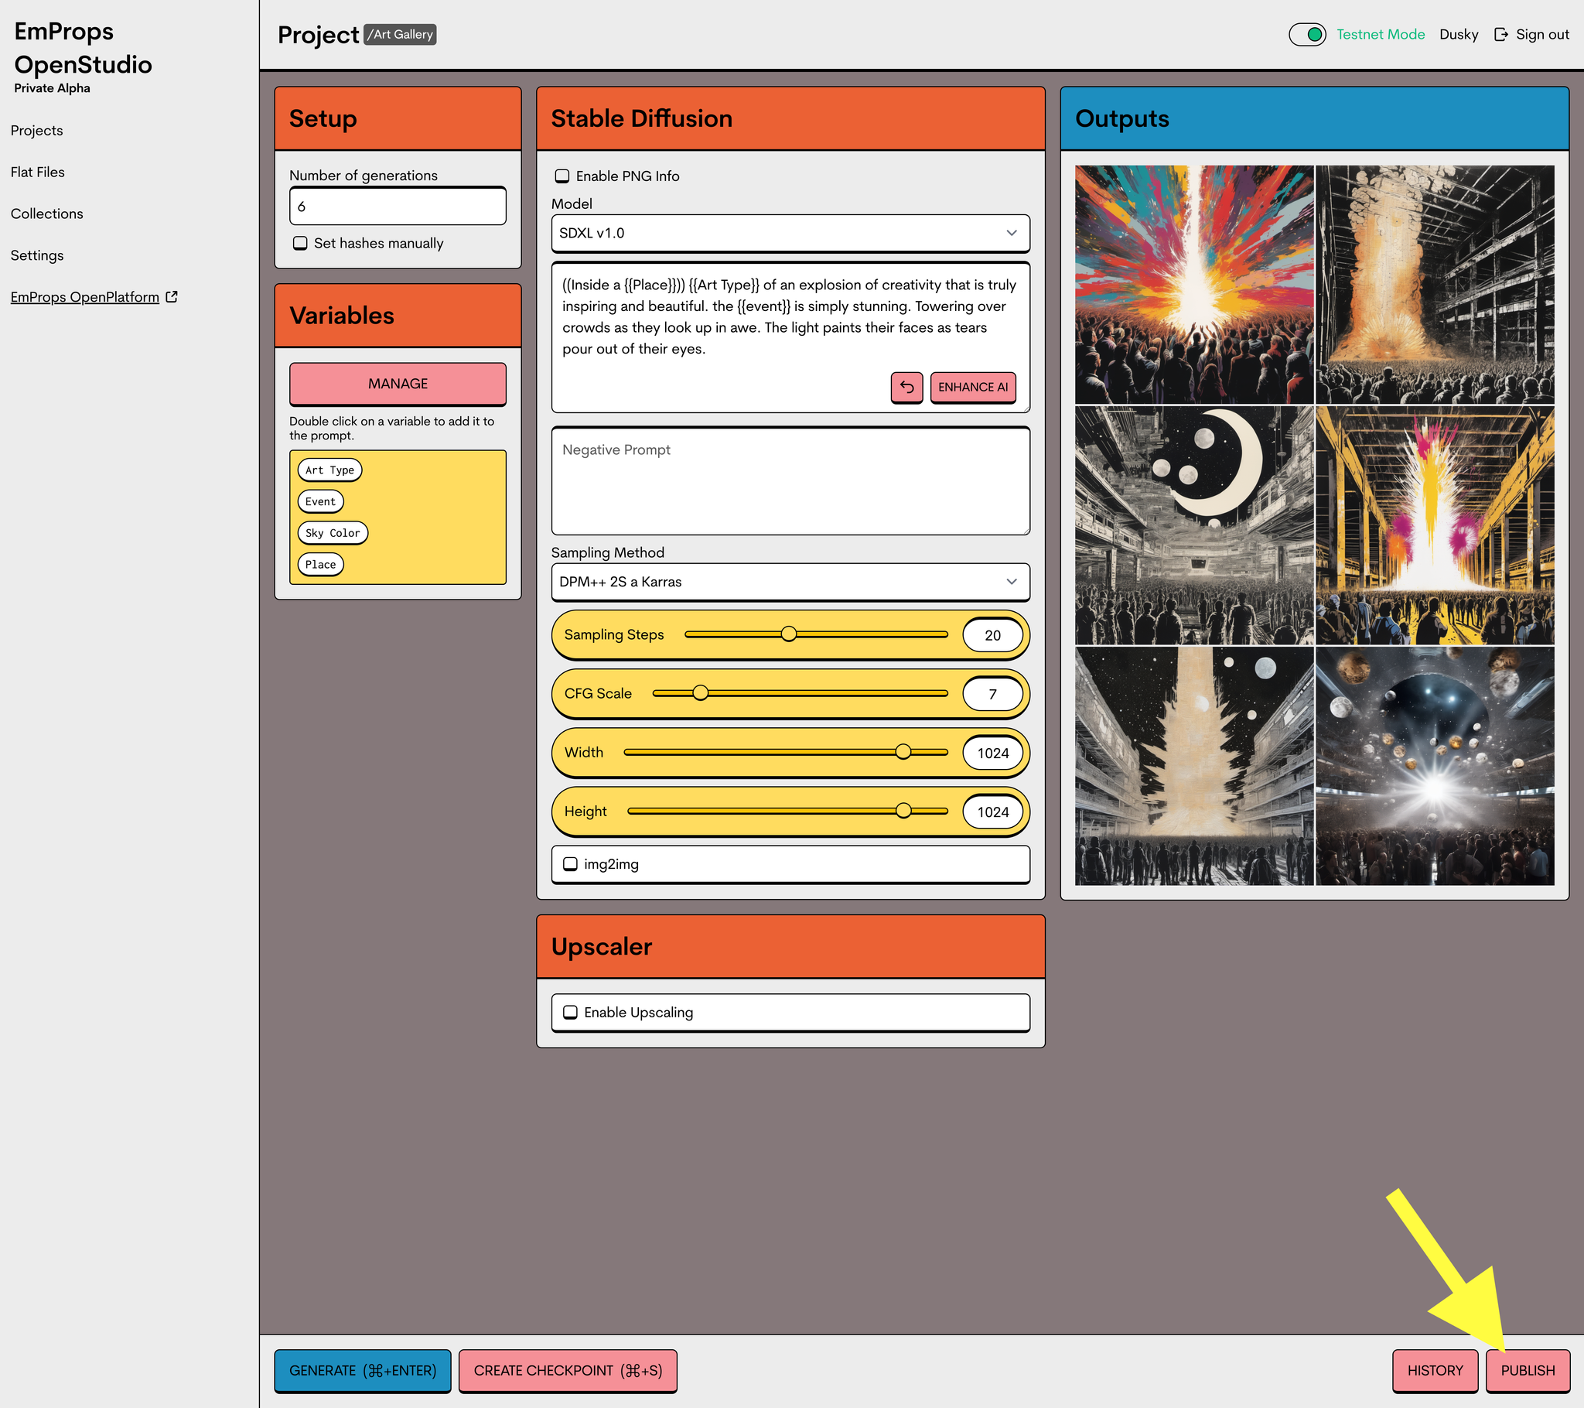The image size is (1584, 1408).
Task: Open the Model dropdown showing SDXL v1.0
Action: [790, 234]
